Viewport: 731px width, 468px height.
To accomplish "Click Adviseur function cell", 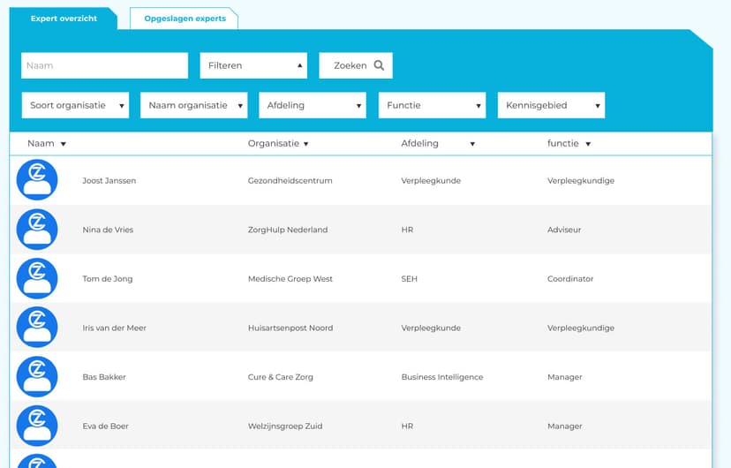I will coord(564,230).
